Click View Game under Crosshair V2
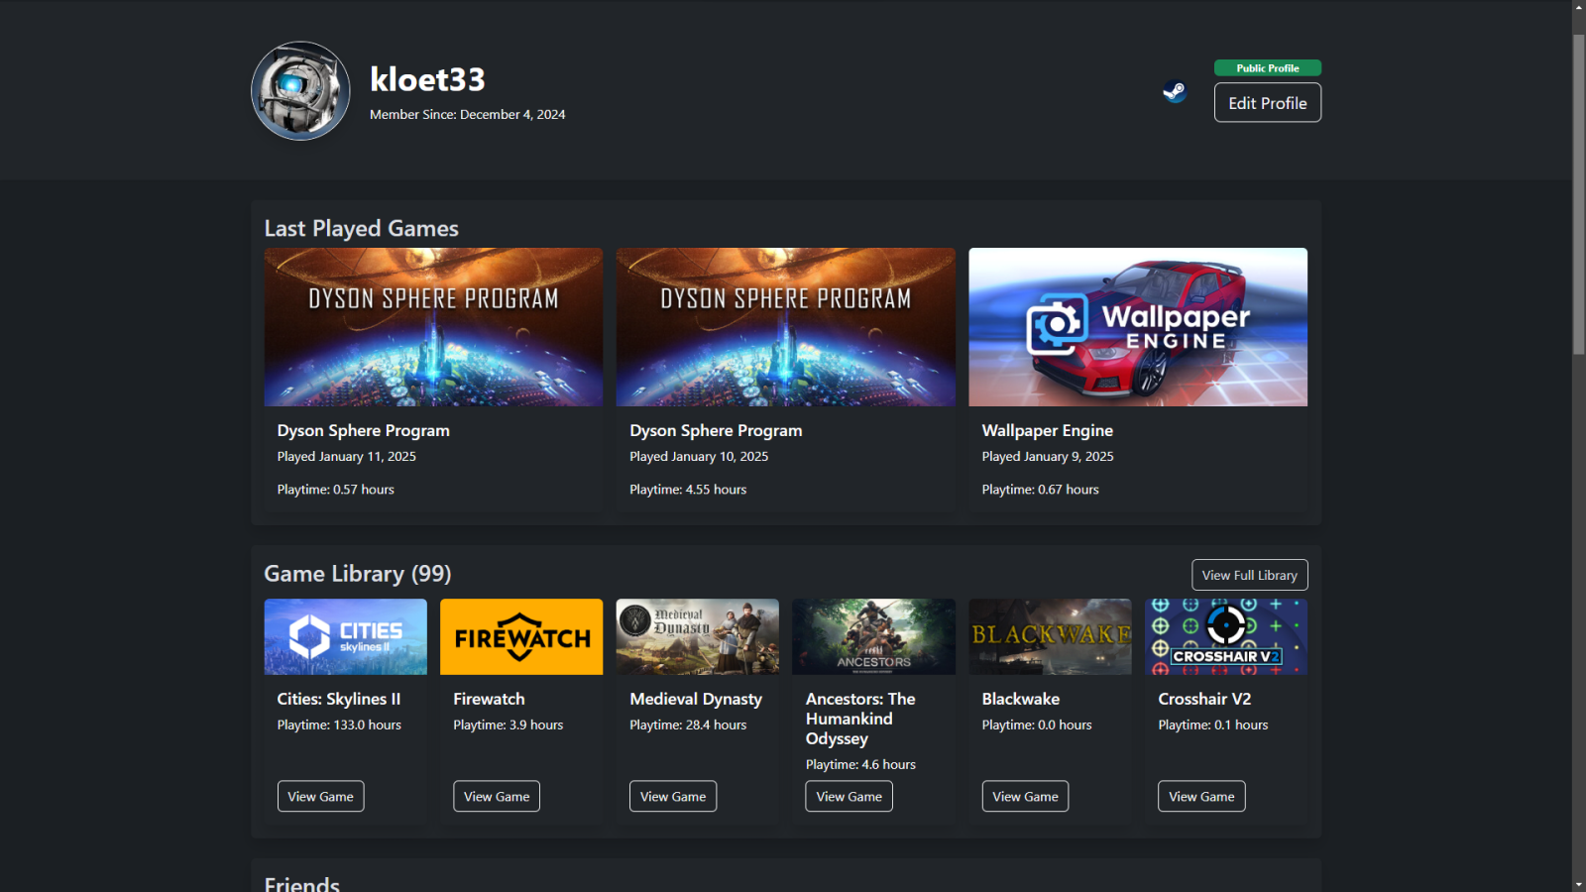The height and width of the screenshot is (892, 1586). coord(1200,796)
